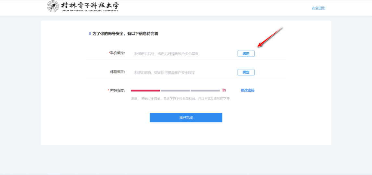Click the middle gray strength bar segment
The height and width of the screenshot is (175, 372).
[x=175, y=91]
